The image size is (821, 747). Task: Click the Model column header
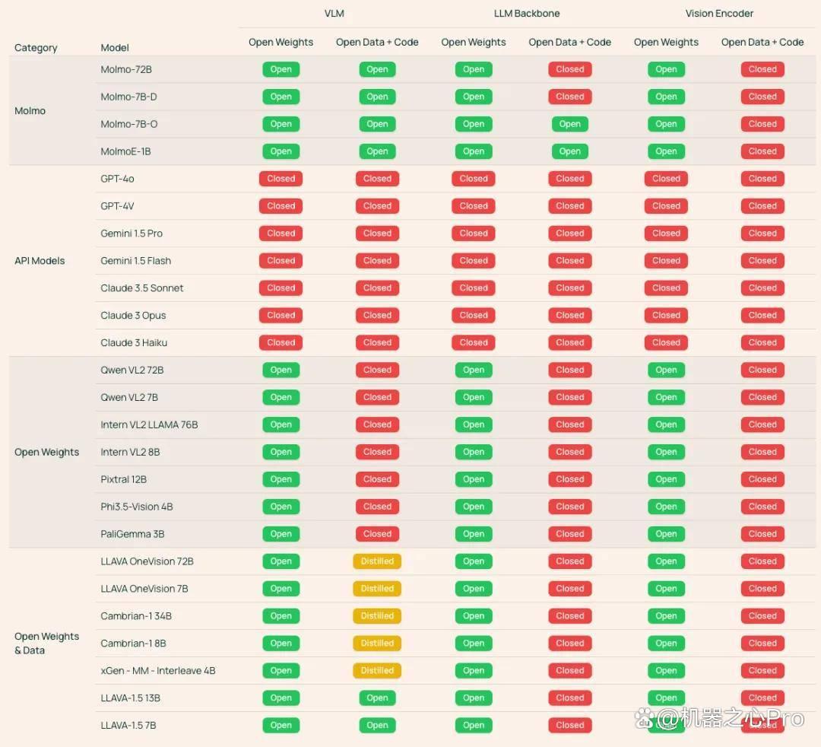(x=115, y=48)
